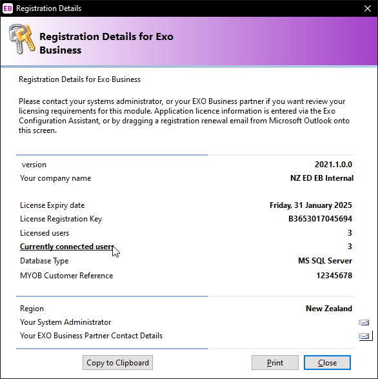The height and width of the screenshot is (379, 378).
Task: Open the Currently connected users link
Action: coord(67,247)
